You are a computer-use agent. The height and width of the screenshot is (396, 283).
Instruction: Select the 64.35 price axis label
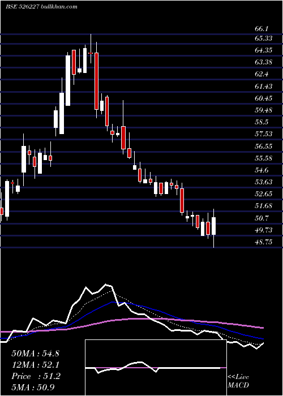tap(264, 50)
